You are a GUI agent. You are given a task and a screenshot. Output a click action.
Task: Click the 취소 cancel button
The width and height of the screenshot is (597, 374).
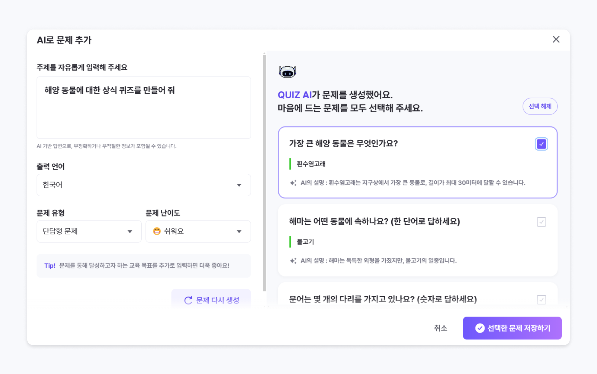pos(440,328)
